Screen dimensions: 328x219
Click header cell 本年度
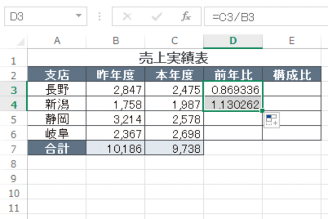(174, 74)
